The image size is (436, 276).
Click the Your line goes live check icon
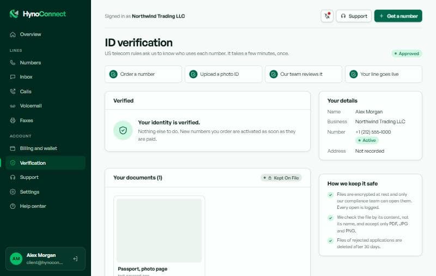pos(353,74)
